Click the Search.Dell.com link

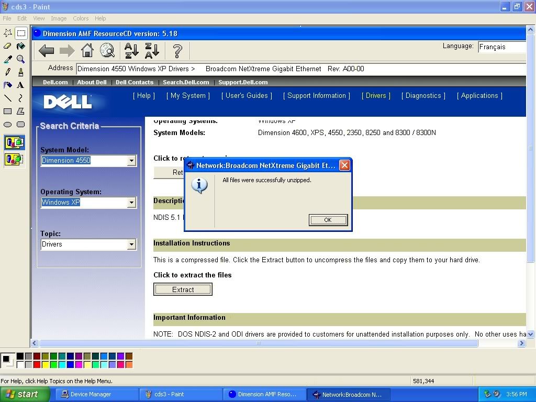click(186, 82)
